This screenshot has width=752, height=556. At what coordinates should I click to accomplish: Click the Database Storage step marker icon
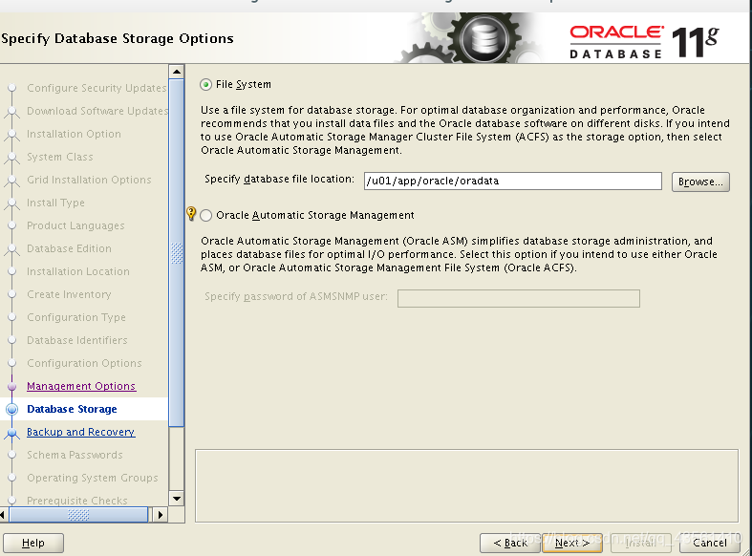tap(12, 409)
